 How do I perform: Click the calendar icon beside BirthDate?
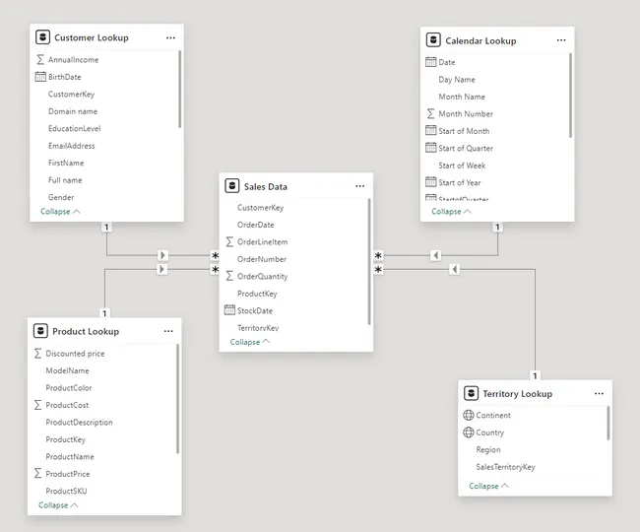tap(39, 77)
